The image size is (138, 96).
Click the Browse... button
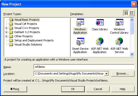[123, 73]
